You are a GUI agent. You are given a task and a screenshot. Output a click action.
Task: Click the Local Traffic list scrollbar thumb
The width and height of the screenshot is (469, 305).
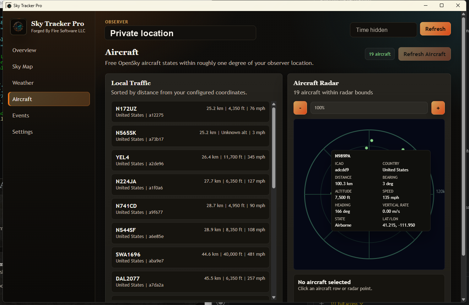click(x=274, y=148)
